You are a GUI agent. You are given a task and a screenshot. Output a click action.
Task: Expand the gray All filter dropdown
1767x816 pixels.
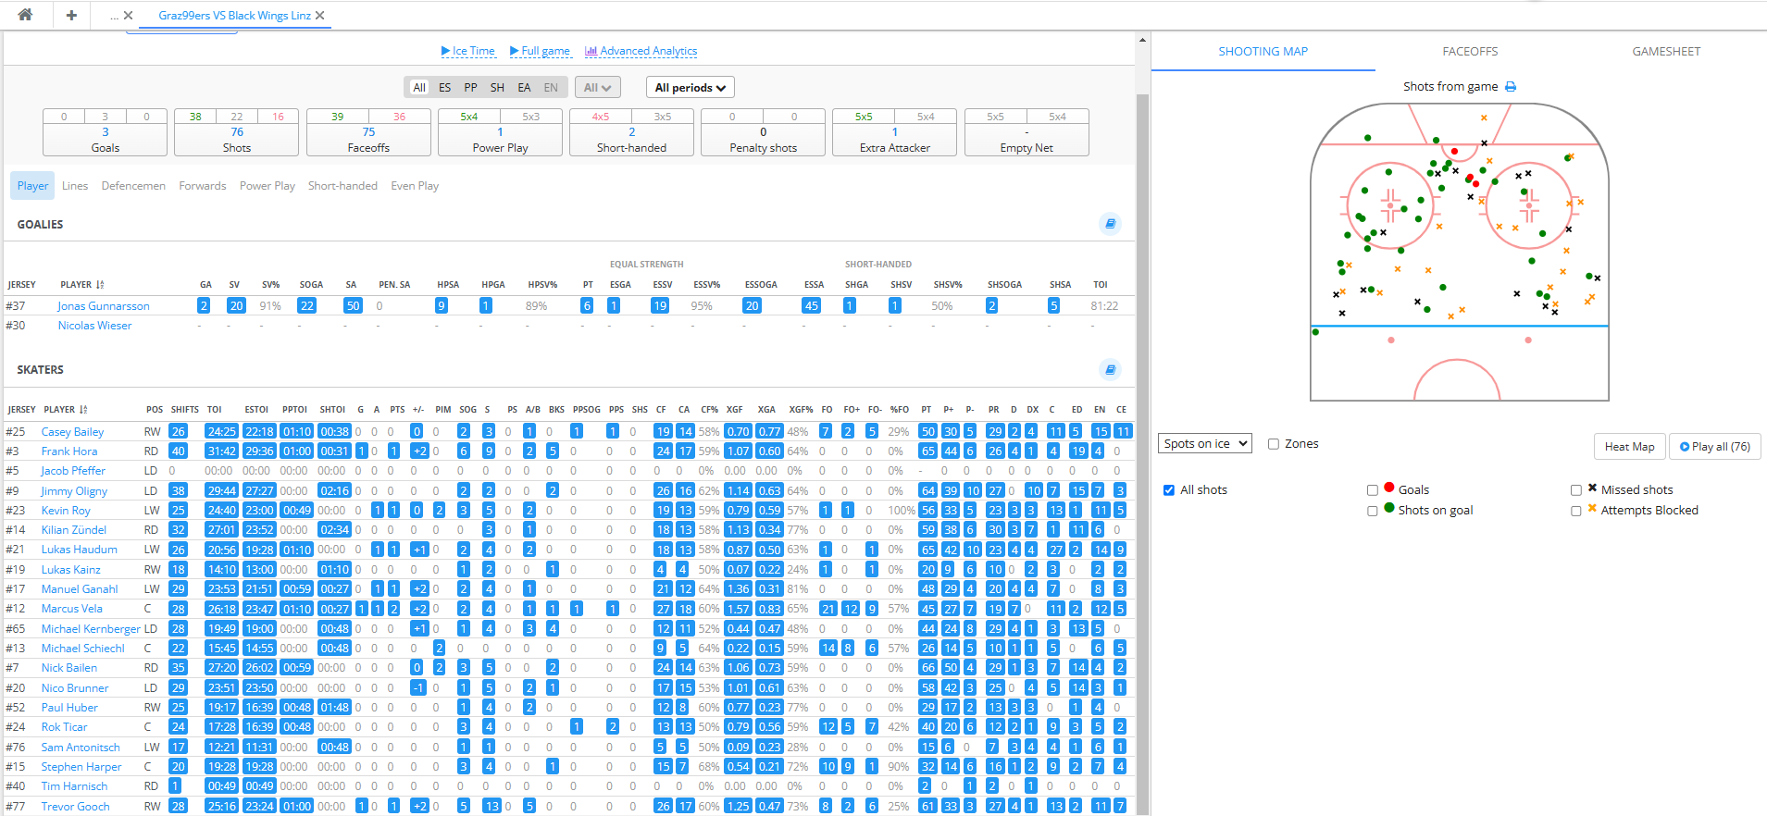(597, 88)
